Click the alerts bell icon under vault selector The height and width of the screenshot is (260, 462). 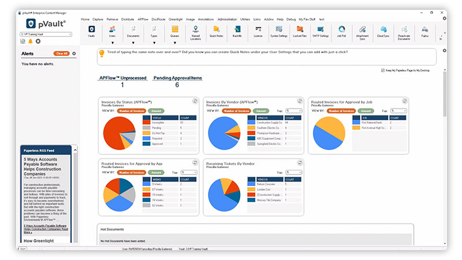click(31, 42)
